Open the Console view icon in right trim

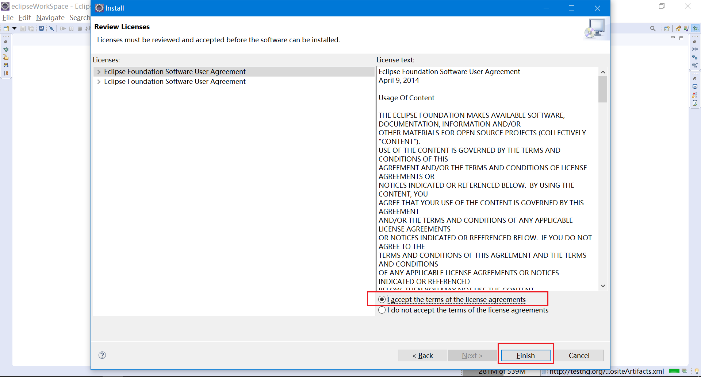(x=695, y=87)
